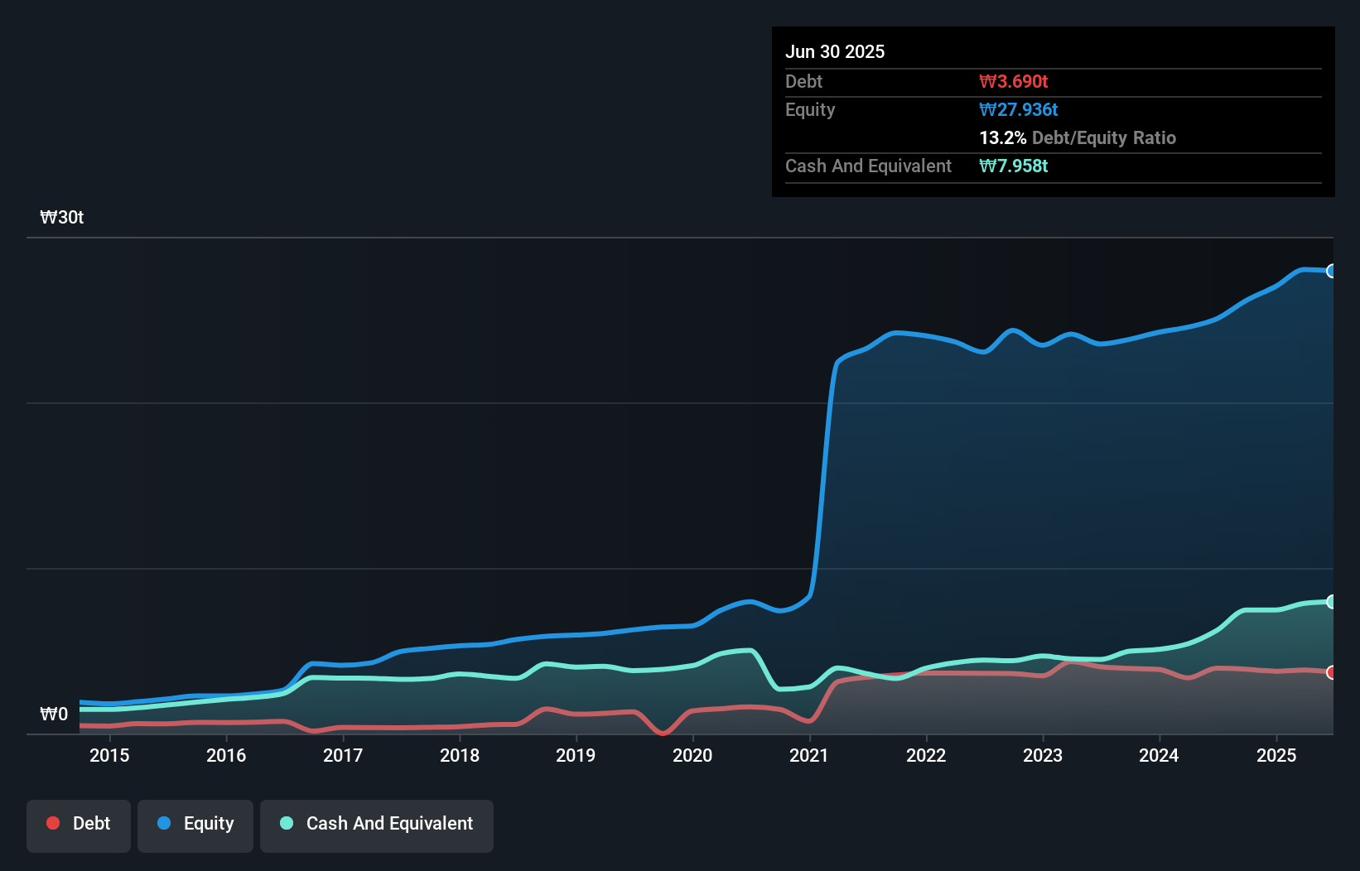
Task: Click the 2016 x-axis label
Action: 226,755
